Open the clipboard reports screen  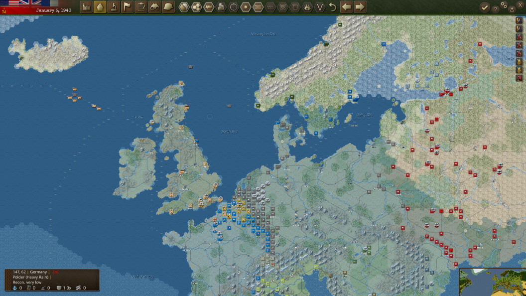(x=141, y=6)
